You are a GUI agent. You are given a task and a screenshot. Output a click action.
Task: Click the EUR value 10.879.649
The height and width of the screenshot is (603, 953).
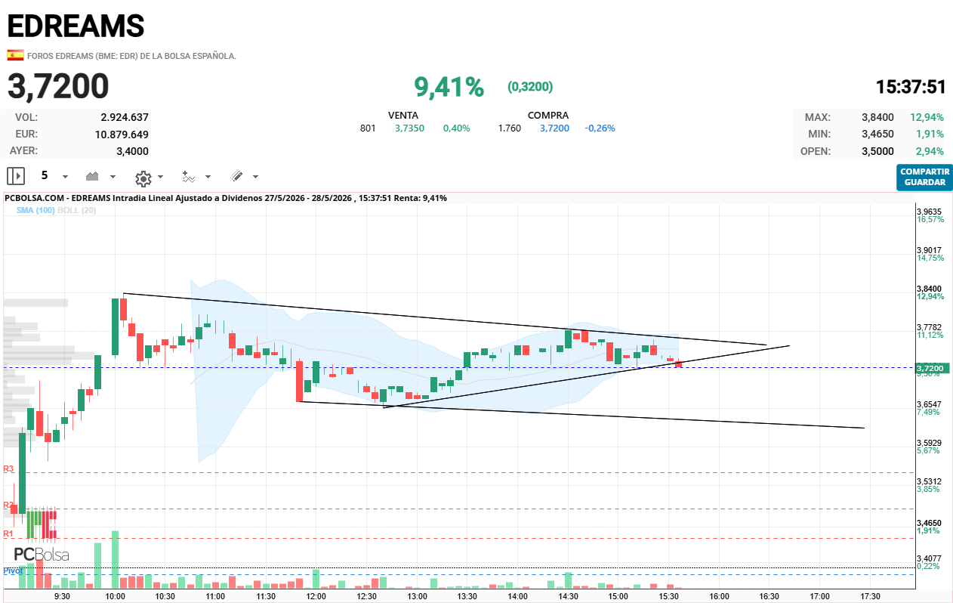tap(122, 135)
